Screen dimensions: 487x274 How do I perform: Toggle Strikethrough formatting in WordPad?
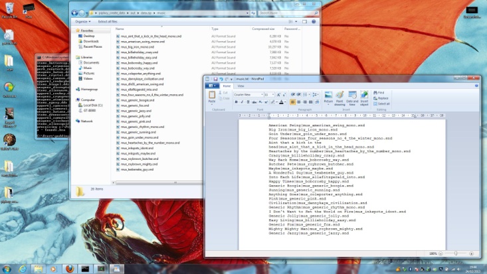[254, 102]
